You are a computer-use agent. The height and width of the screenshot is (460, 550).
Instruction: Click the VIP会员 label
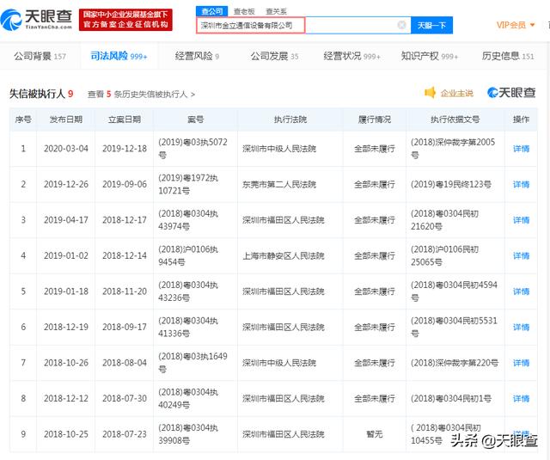tap(511, 25)
